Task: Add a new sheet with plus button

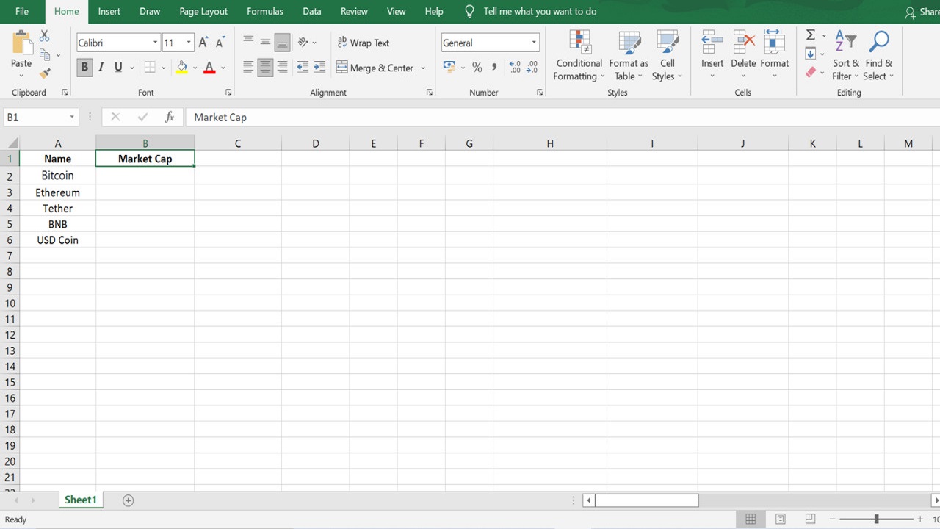Action: (x=128, y=500)
